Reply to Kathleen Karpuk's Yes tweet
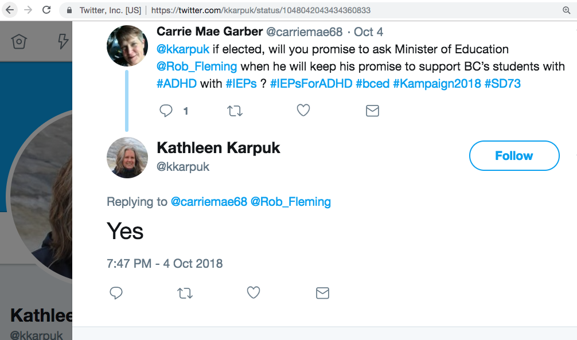Image resolution: width=577 pixels, height=340 pixels. pyautogui.click(x=116, y=294)
